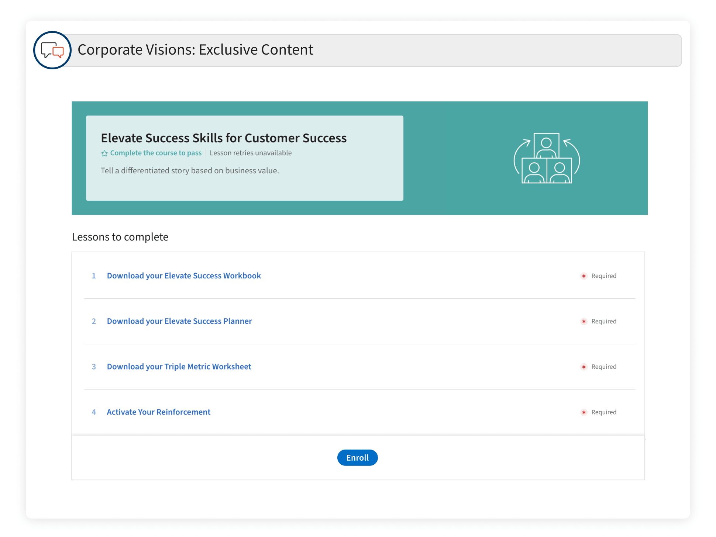Open Download your Elevate Success Planner lesson
Viewport: 716px width, 537px height.
point(179,321)
